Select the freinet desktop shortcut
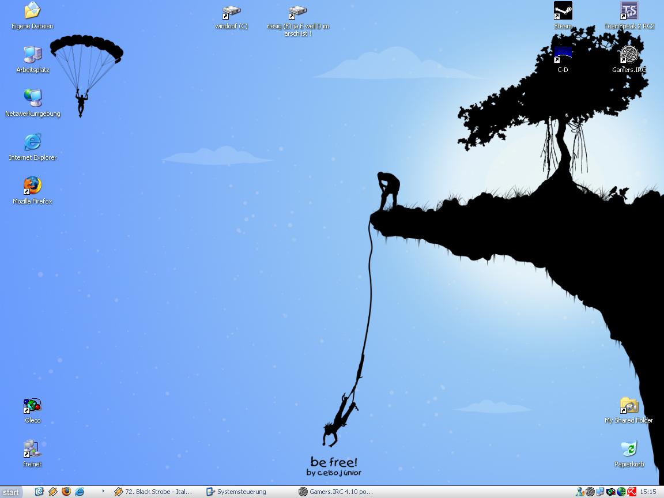The height and width of the screenshot is (498, 664). pos(33,450)
